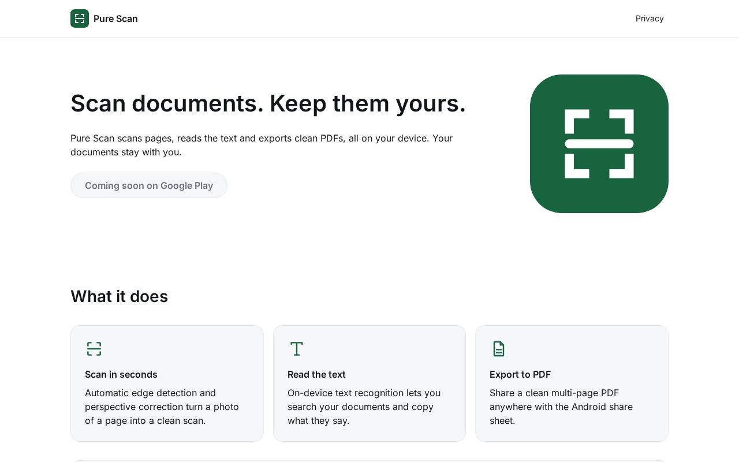Go to the Pure Scan home link text
The height and width of the screenshot is (462, 739).
(115, 18)
